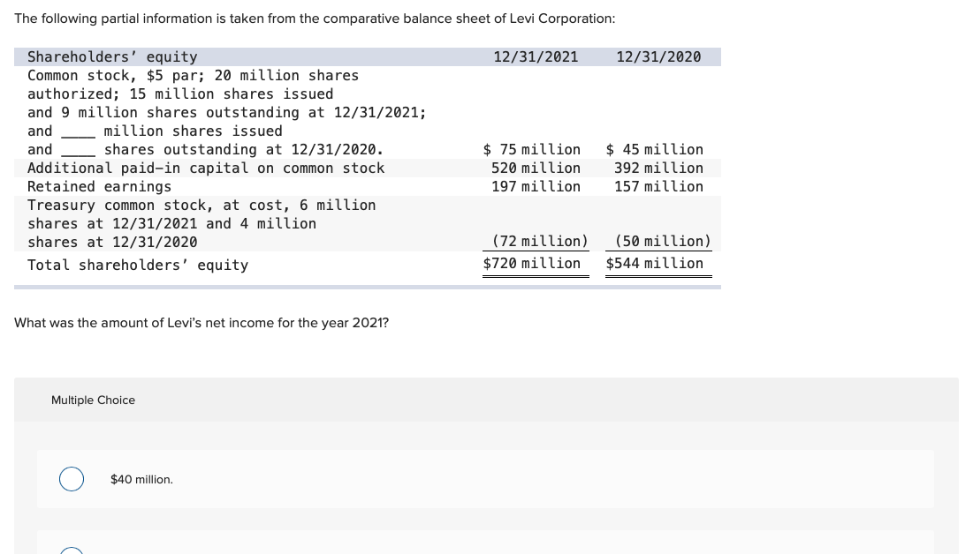The height and width of the screenshot is (554, 973).
Task: Click the '(72 million)' treasury stock value
Action: pos(540,241)
